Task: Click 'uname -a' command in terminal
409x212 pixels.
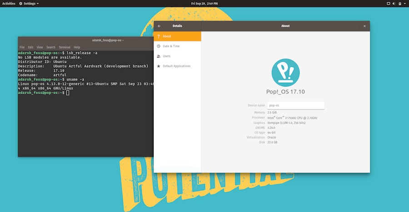Action: pos(75,80)
